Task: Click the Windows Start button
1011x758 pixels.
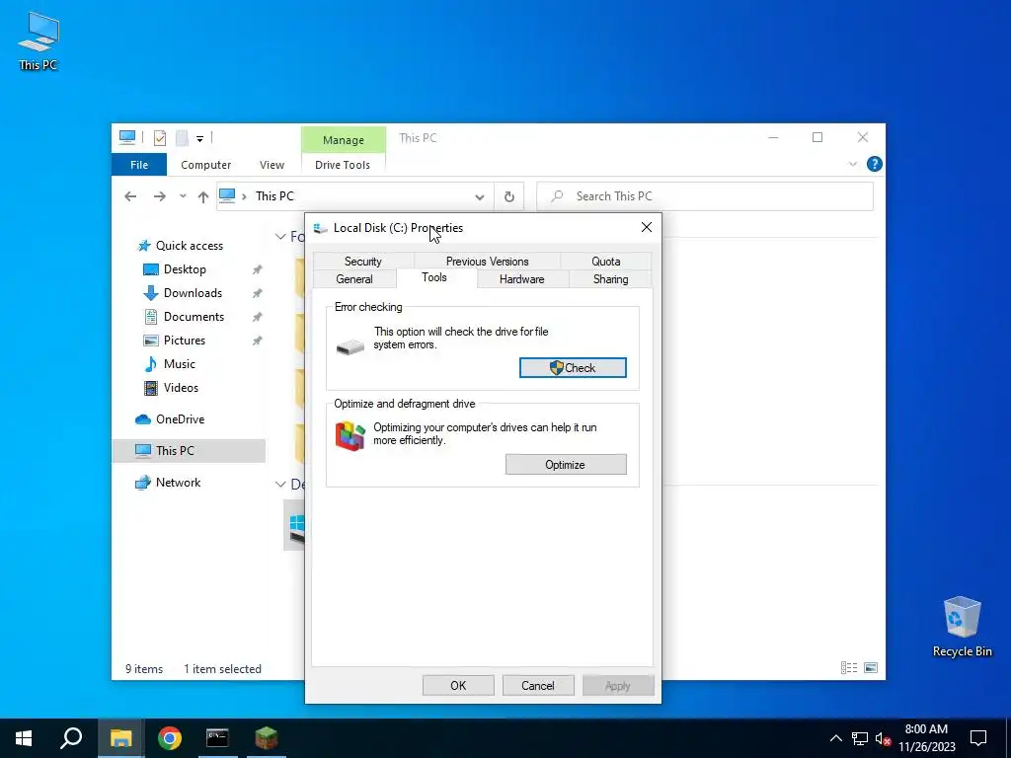Action: 24,738
